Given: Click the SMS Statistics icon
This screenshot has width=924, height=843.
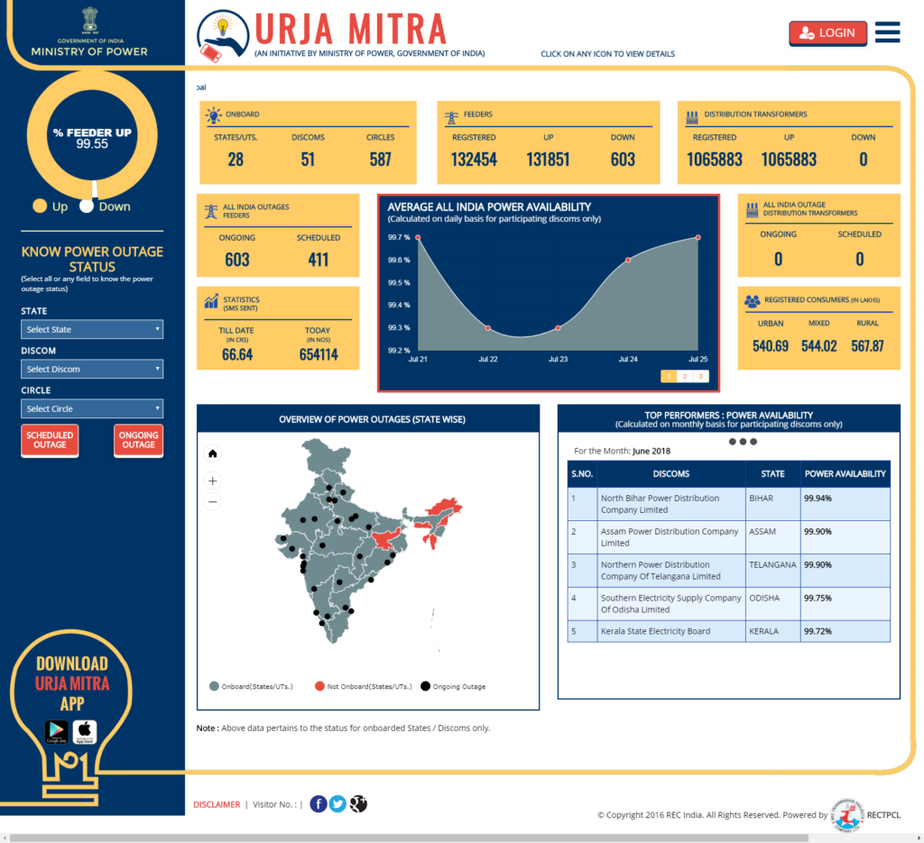Looking at the screenshot, I should pyautogui.click(x=212, y=300).
